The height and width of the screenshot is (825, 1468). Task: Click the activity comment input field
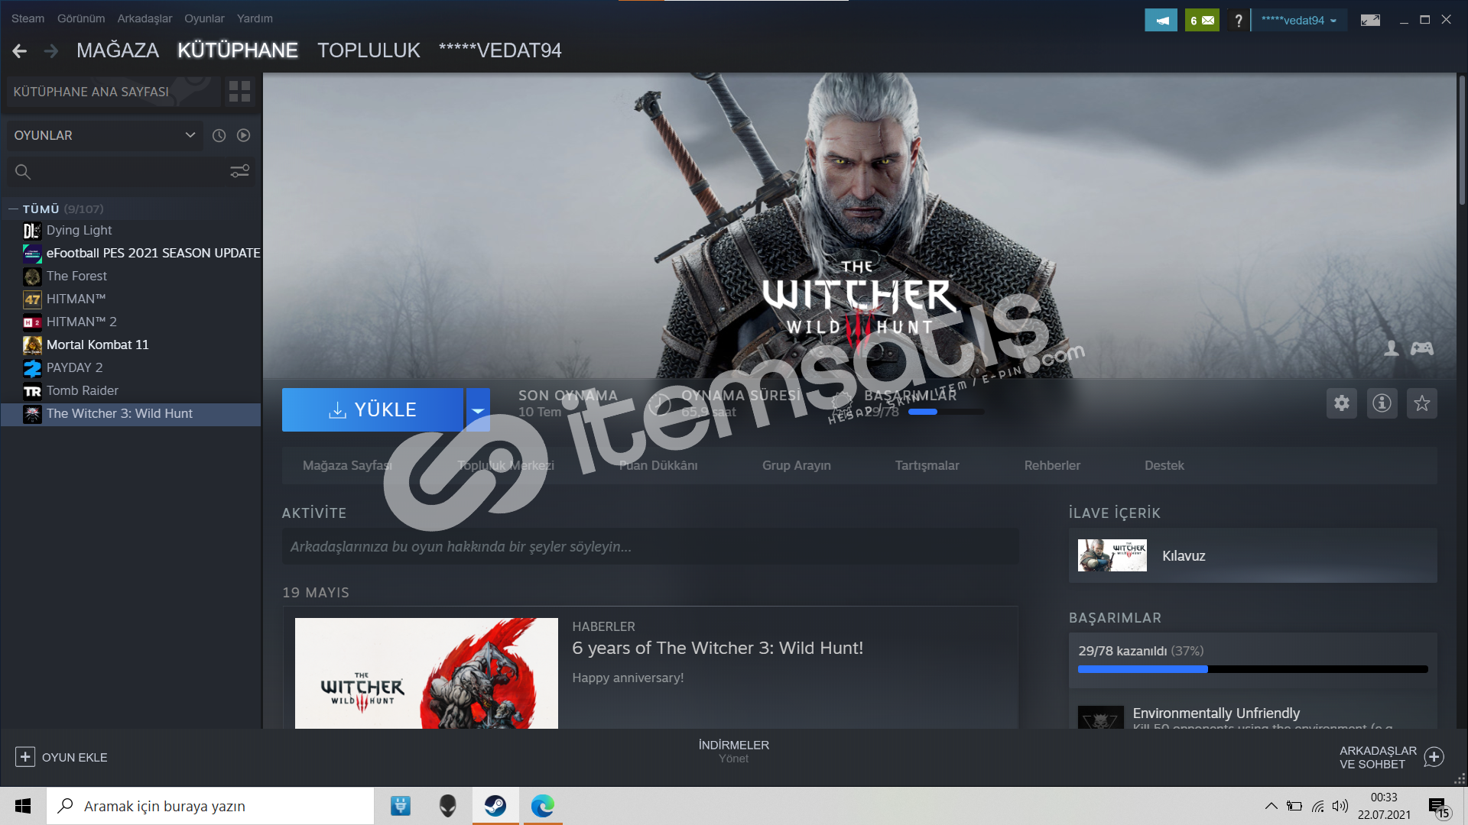pyautogui.click(x=650, y=547)
